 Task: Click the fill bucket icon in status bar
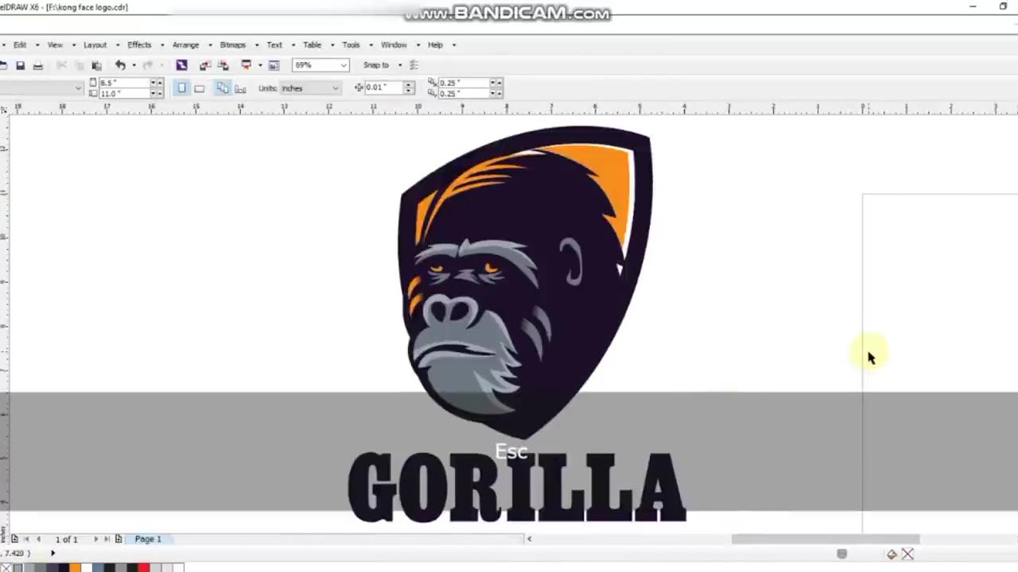click(892, 555)
